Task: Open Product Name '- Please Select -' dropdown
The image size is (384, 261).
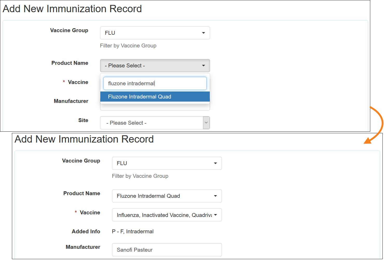Action: pos(155,66)
